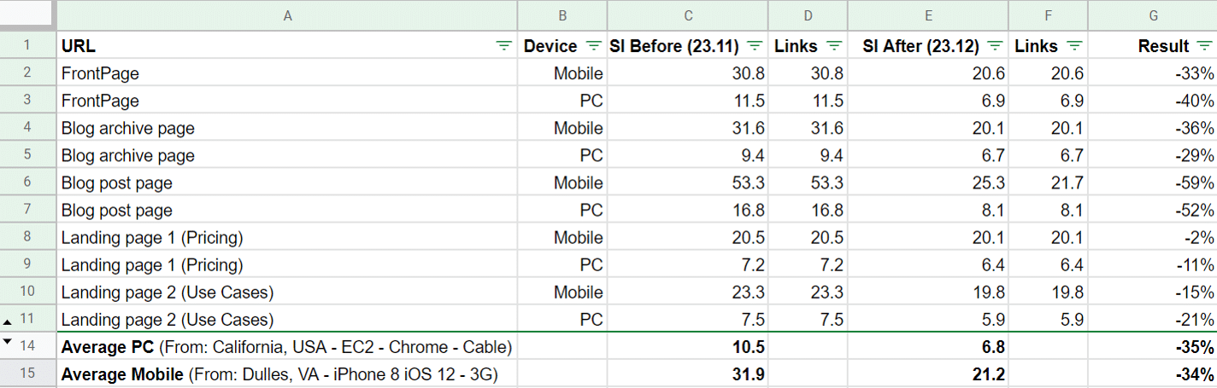Open filter icon on Links column D
This screenshot has height=388, width=1217.
(834, 46)
